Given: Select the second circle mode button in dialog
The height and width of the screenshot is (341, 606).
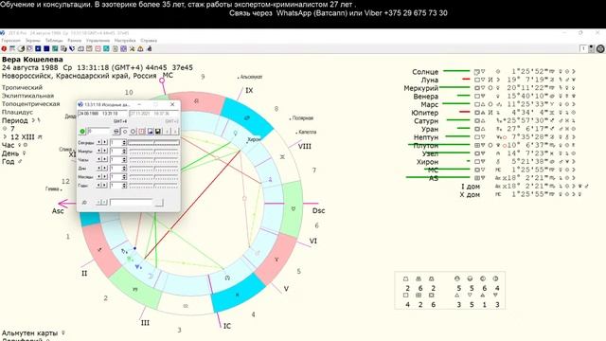Looking at the screenshot, I should (x=133, y=132).
